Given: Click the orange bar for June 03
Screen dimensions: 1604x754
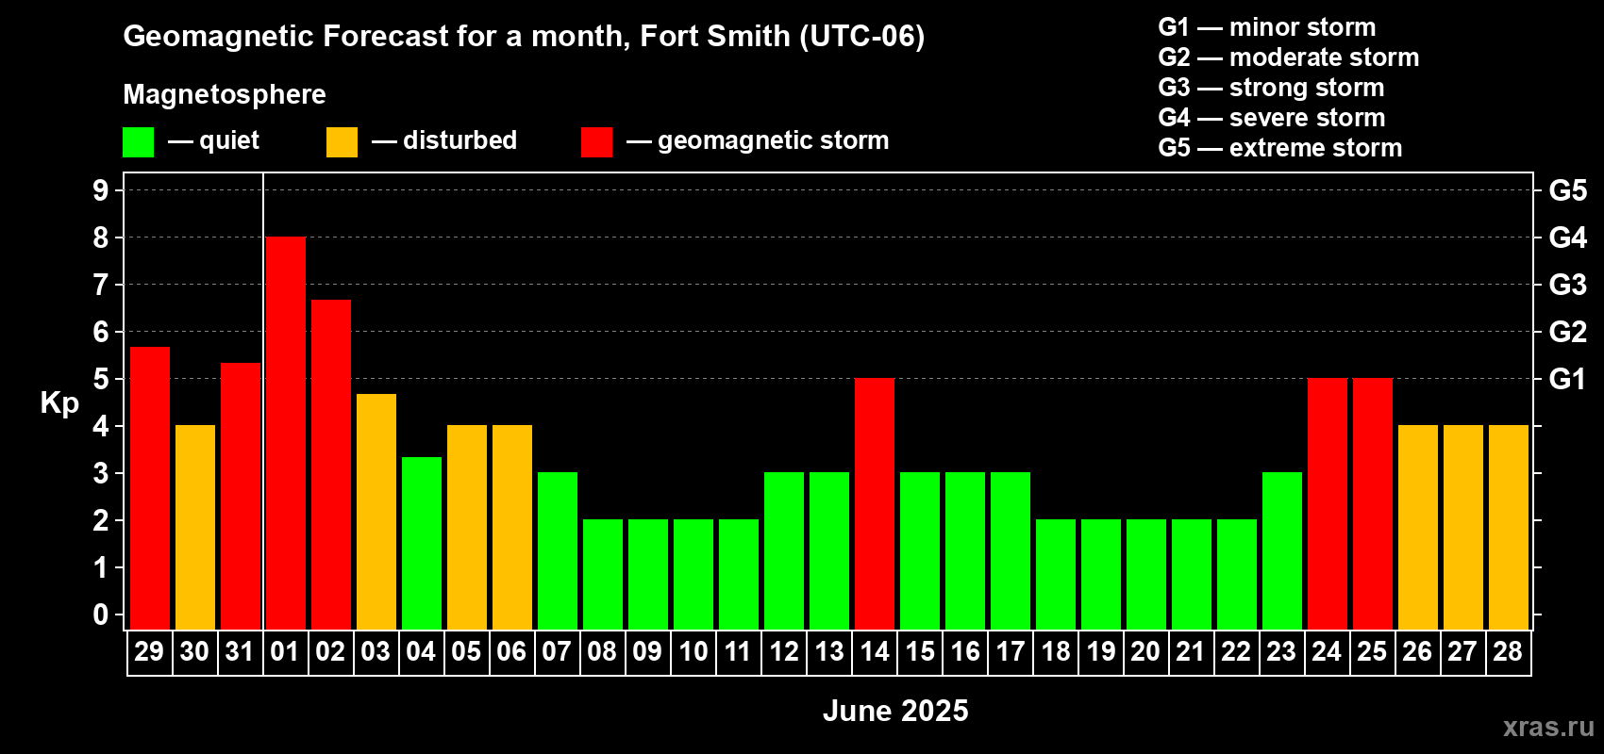Looking at the screenshot, I should [376, 512].
